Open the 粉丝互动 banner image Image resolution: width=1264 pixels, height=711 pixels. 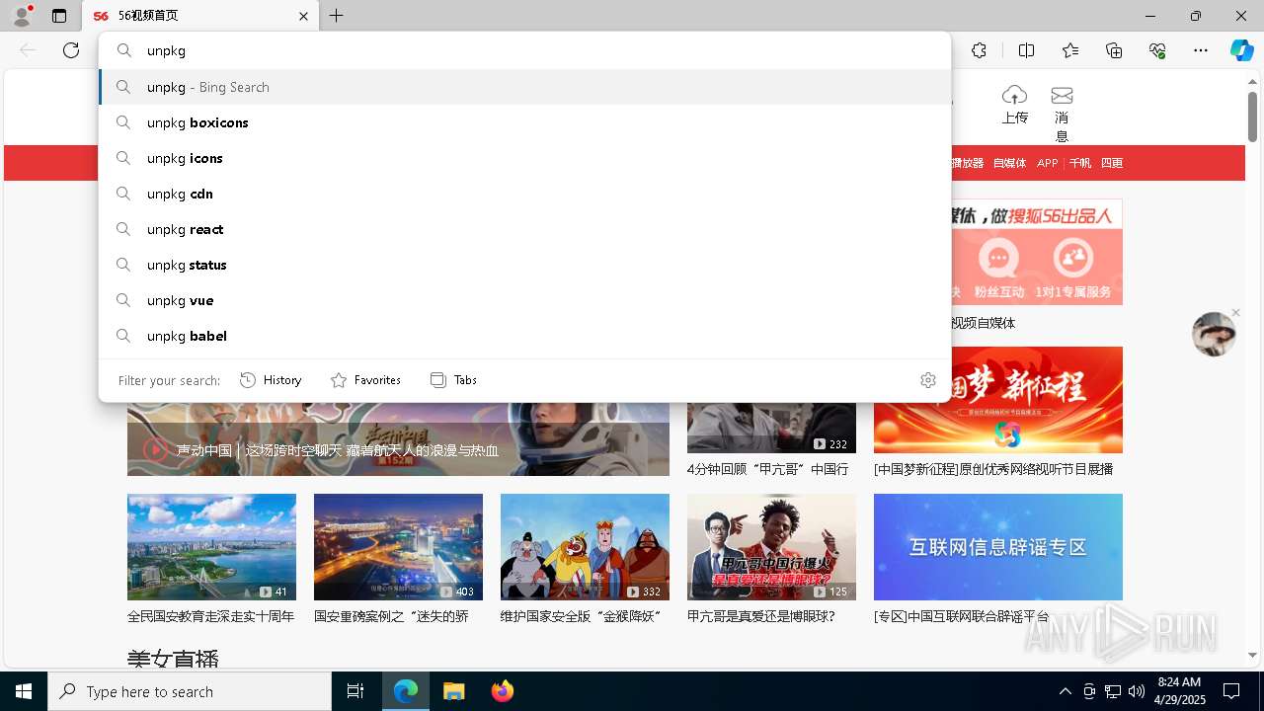coord(1037,252)
